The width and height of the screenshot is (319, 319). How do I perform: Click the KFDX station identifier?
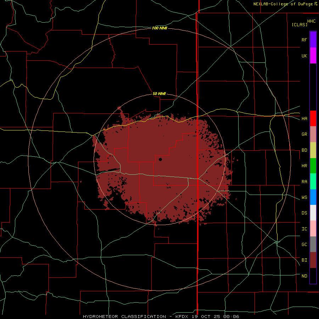[x=182, y=317]
